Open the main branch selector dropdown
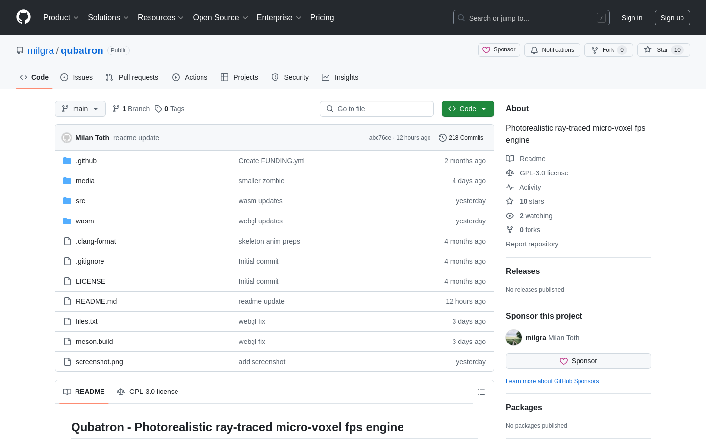 80,109
